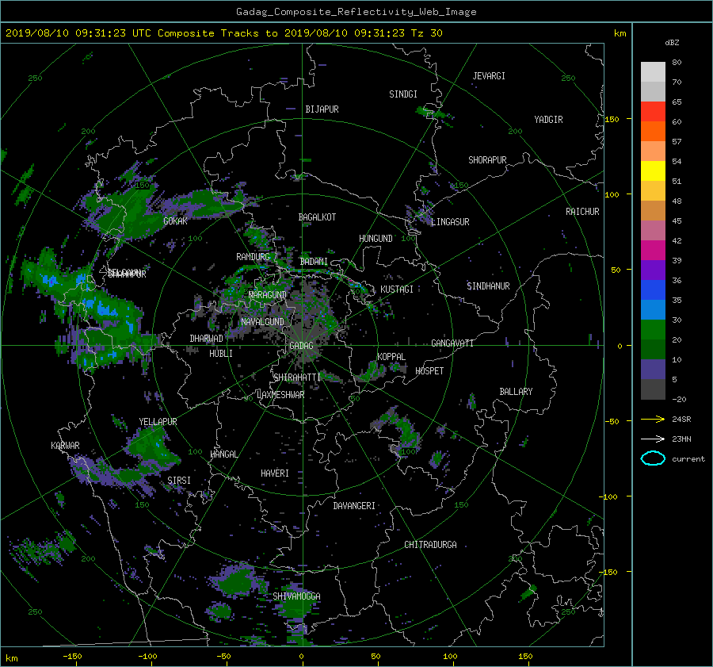
Task: Click the bottom axis -150 km tick label
Action: [72, 657]
